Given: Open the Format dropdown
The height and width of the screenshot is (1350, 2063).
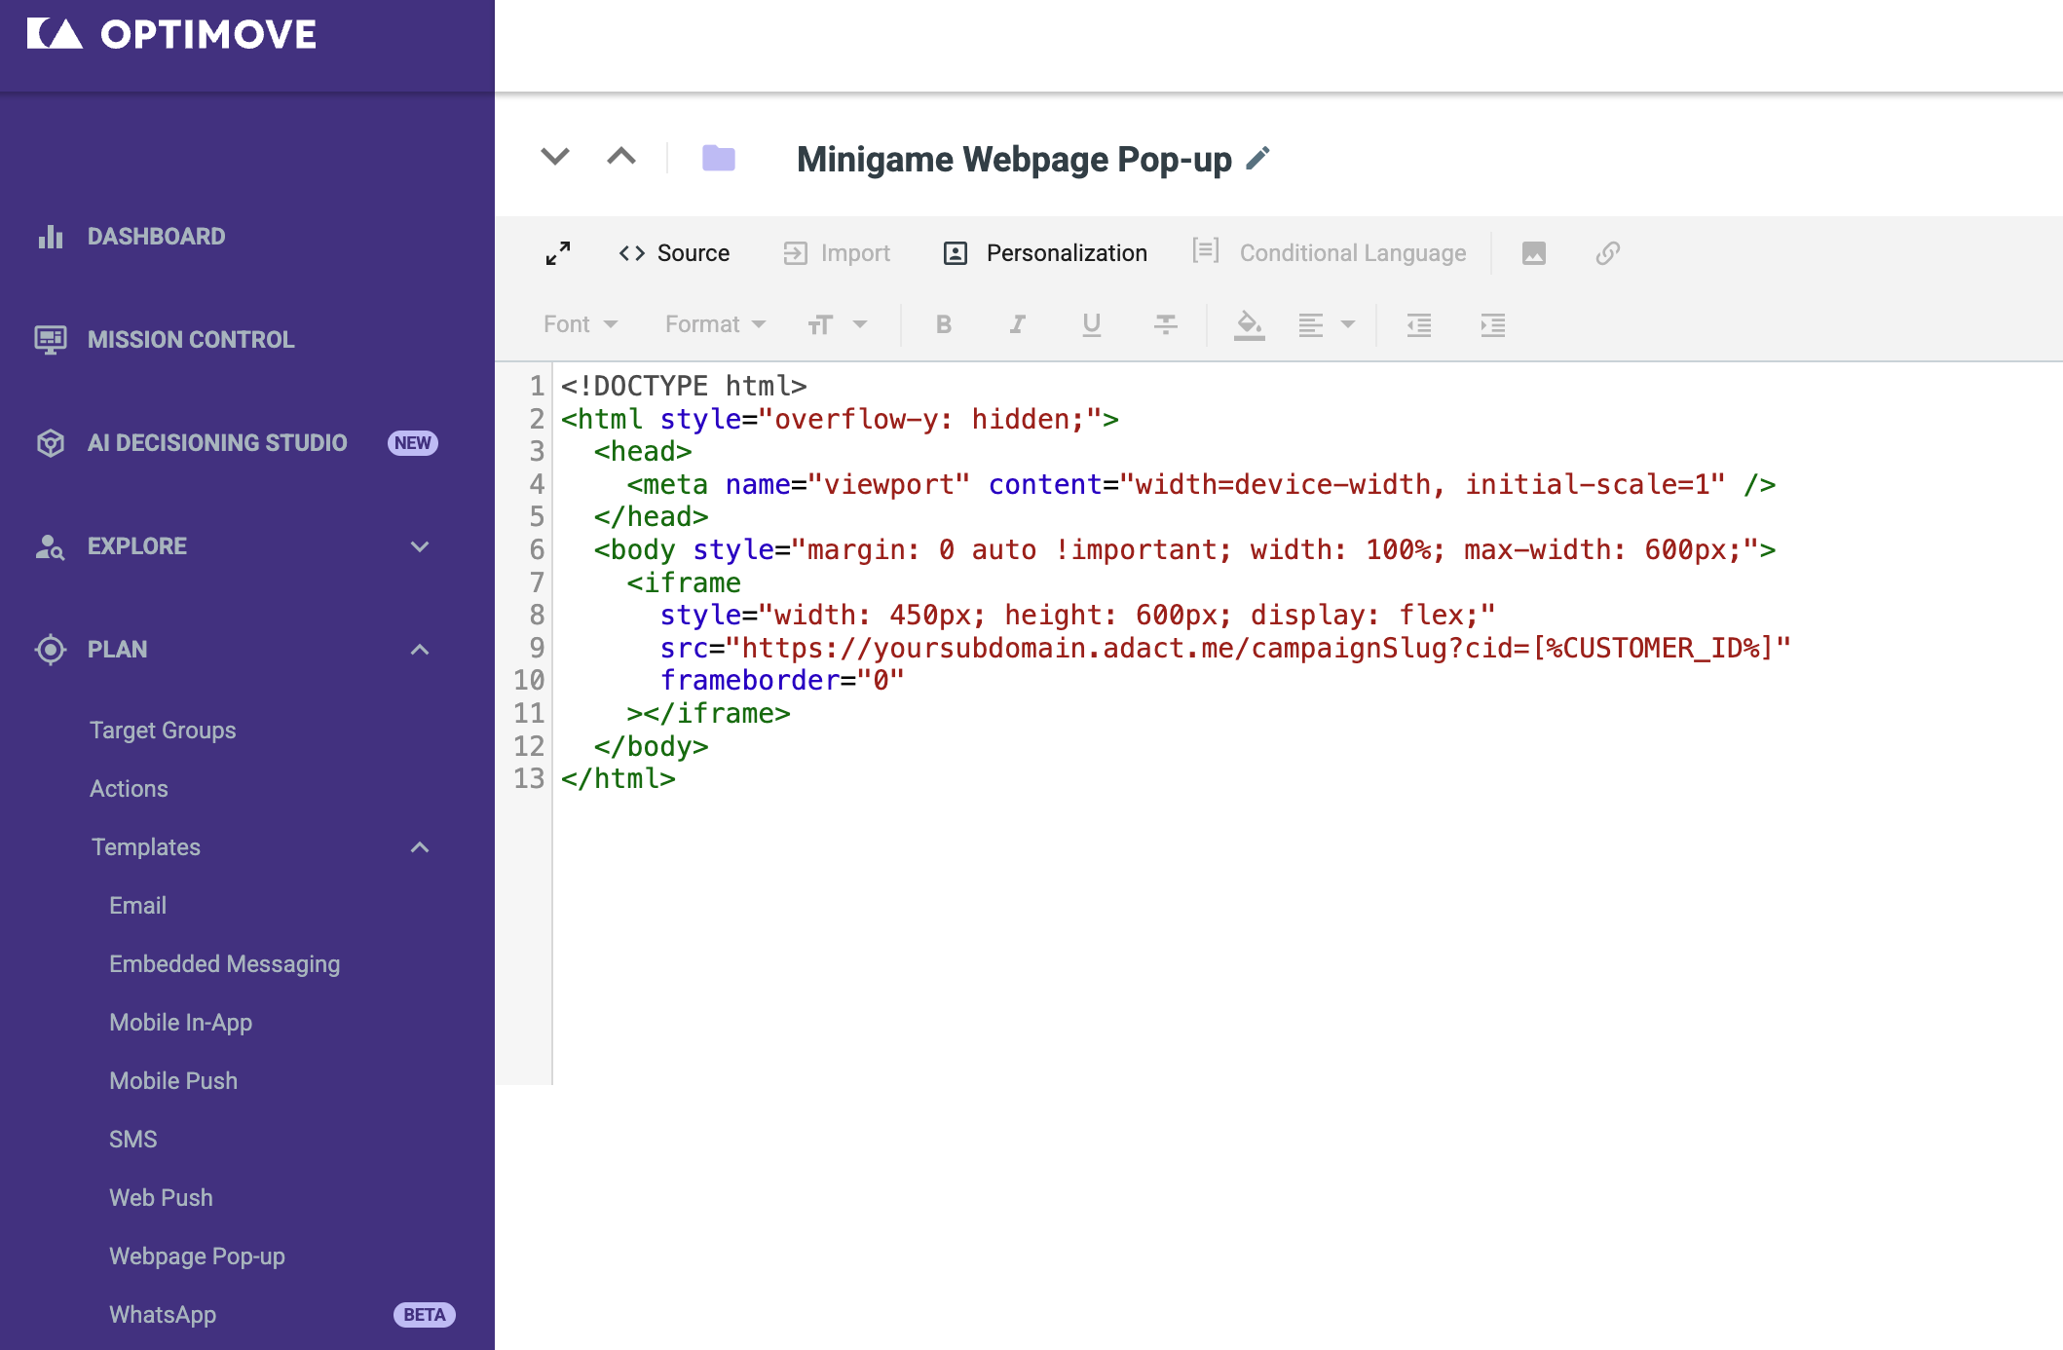Looking at the screenshot, I should tap(716, 324).
